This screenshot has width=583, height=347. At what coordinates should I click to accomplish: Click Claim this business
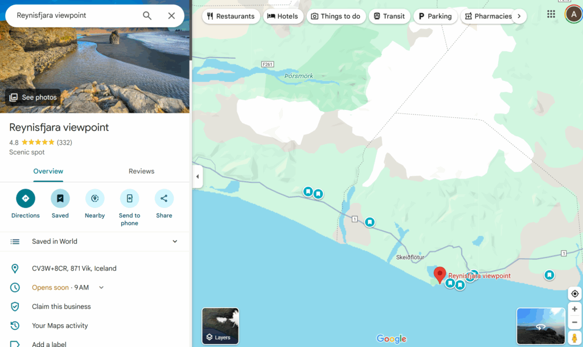[61, 307]
